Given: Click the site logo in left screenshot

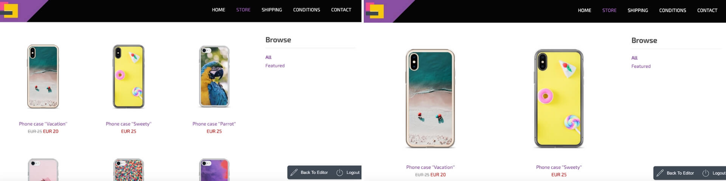Looking at the screenshot, I should pyautogui.click(x=9, y=10).
